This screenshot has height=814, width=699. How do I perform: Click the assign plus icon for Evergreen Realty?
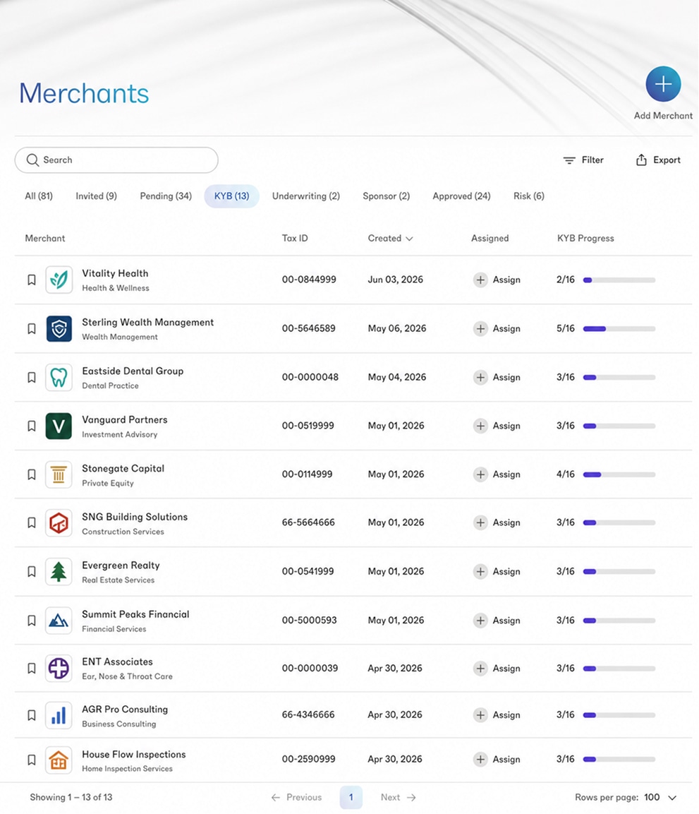tap(480, 572)
